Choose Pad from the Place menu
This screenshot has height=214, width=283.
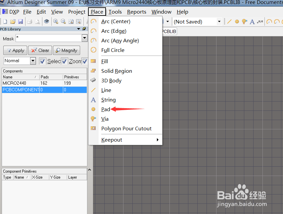pyautogui.click(x=125, y=109)
